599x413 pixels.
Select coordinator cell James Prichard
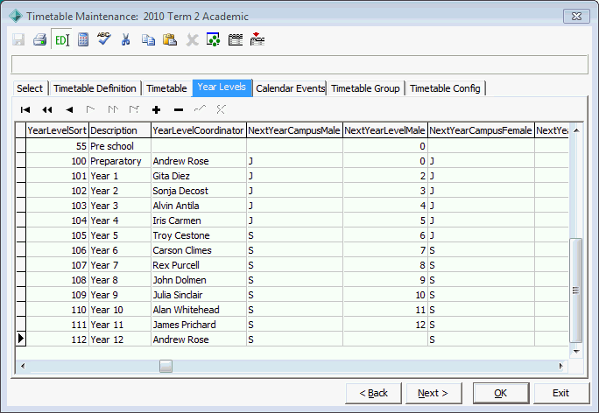[199, 325]
